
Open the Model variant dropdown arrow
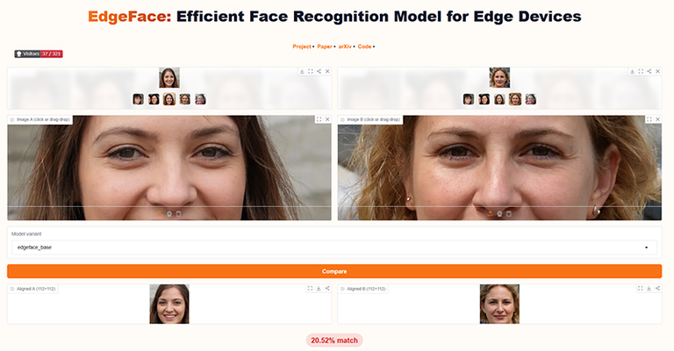pos(647,247)
